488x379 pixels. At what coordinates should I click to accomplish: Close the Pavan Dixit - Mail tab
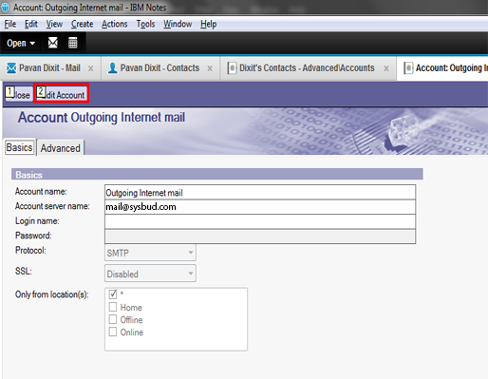coord(91,68)
